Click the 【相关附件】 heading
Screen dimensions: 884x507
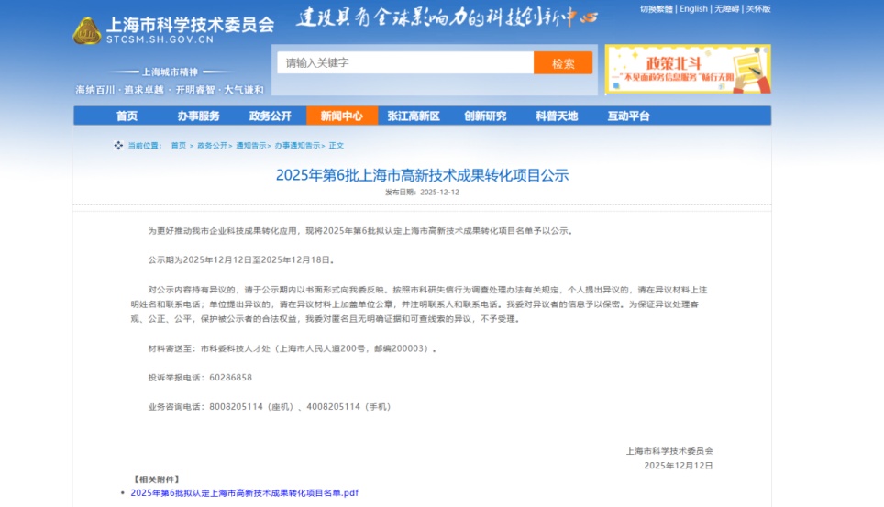[157, 479]
